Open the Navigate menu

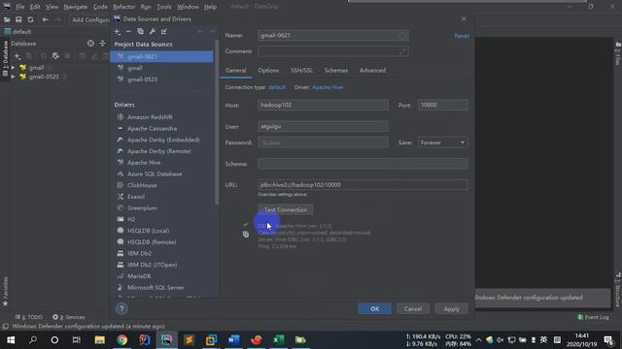[76, 7]
